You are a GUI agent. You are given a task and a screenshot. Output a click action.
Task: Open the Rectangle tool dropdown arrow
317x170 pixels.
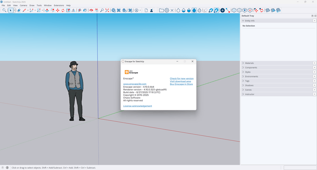point(42,10)
